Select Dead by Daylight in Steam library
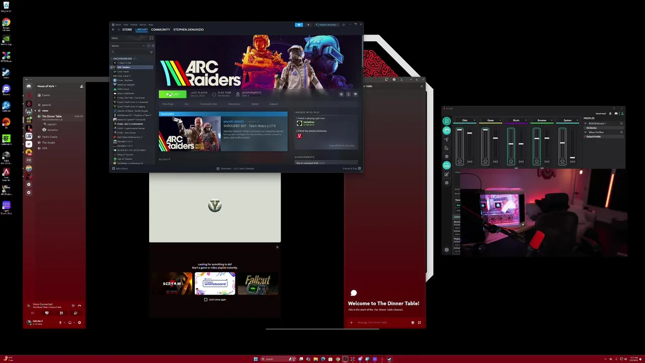This screenshot has width=645, height=363. 126,85
